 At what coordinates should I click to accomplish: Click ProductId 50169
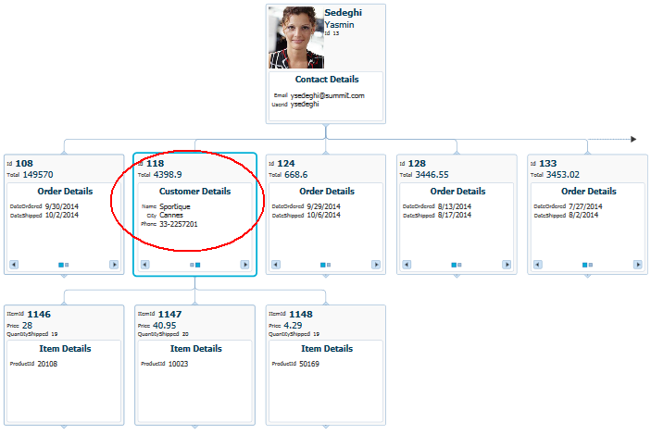point(309,364)
